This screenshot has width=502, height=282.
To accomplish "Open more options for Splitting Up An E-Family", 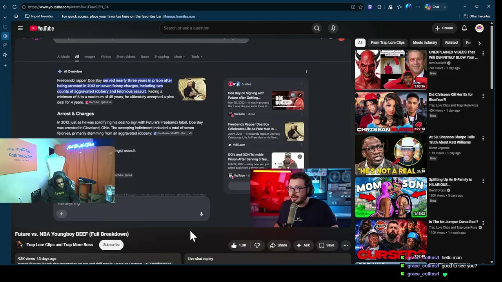I will point(483,181).
